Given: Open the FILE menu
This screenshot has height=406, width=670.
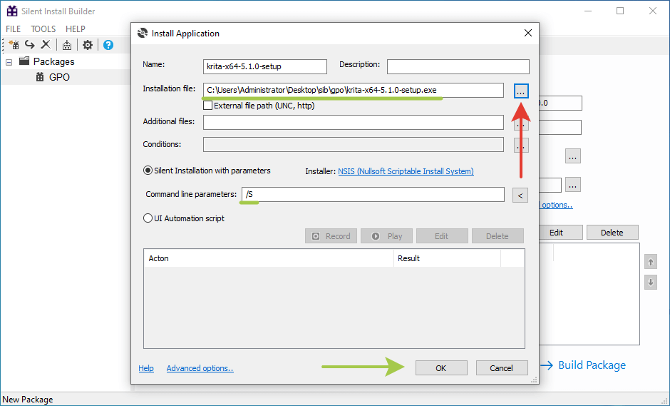Looking at the screenshot, I should pos(14,29).
